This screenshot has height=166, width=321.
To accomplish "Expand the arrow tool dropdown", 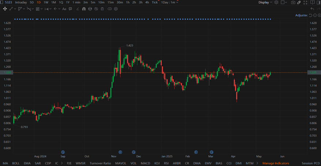I will [x=59, y=9].
